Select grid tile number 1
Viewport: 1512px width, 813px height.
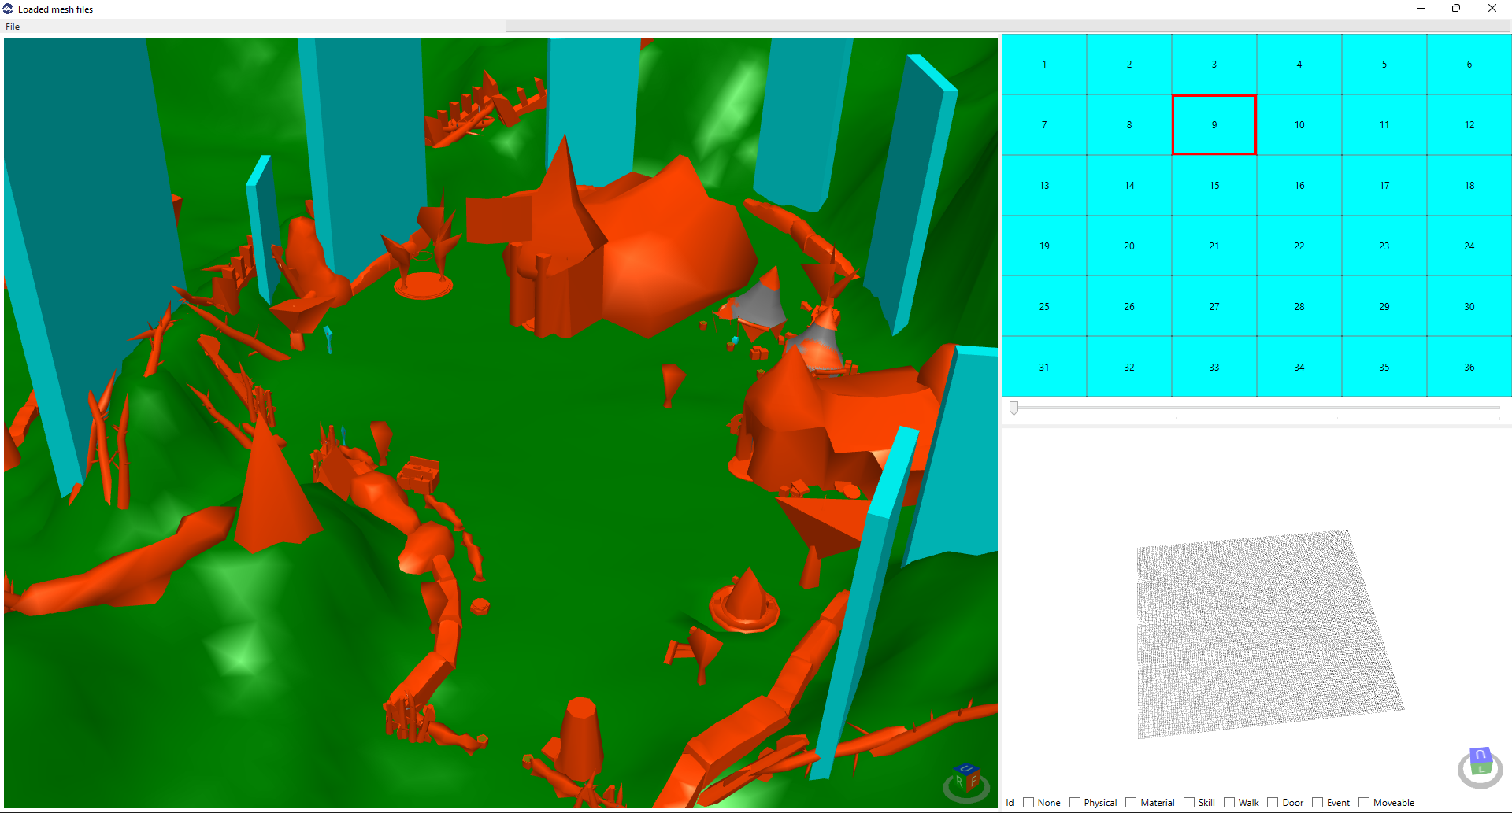tap(1044, 65)
